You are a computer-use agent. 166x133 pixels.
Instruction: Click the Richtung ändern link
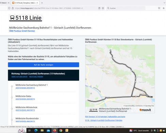point(36,77)
